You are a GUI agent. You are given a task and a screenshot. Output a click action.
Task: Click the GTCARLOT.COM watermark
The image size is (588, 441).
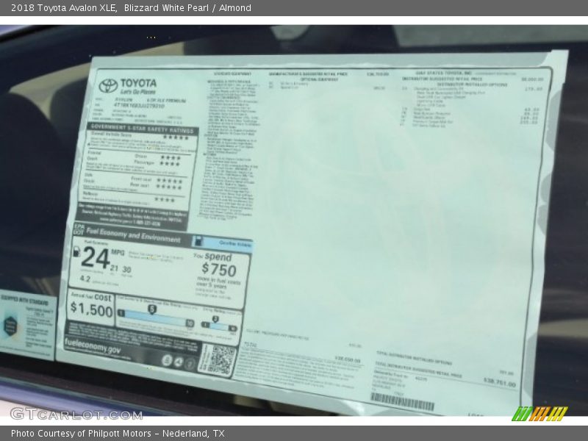point(76,414)
